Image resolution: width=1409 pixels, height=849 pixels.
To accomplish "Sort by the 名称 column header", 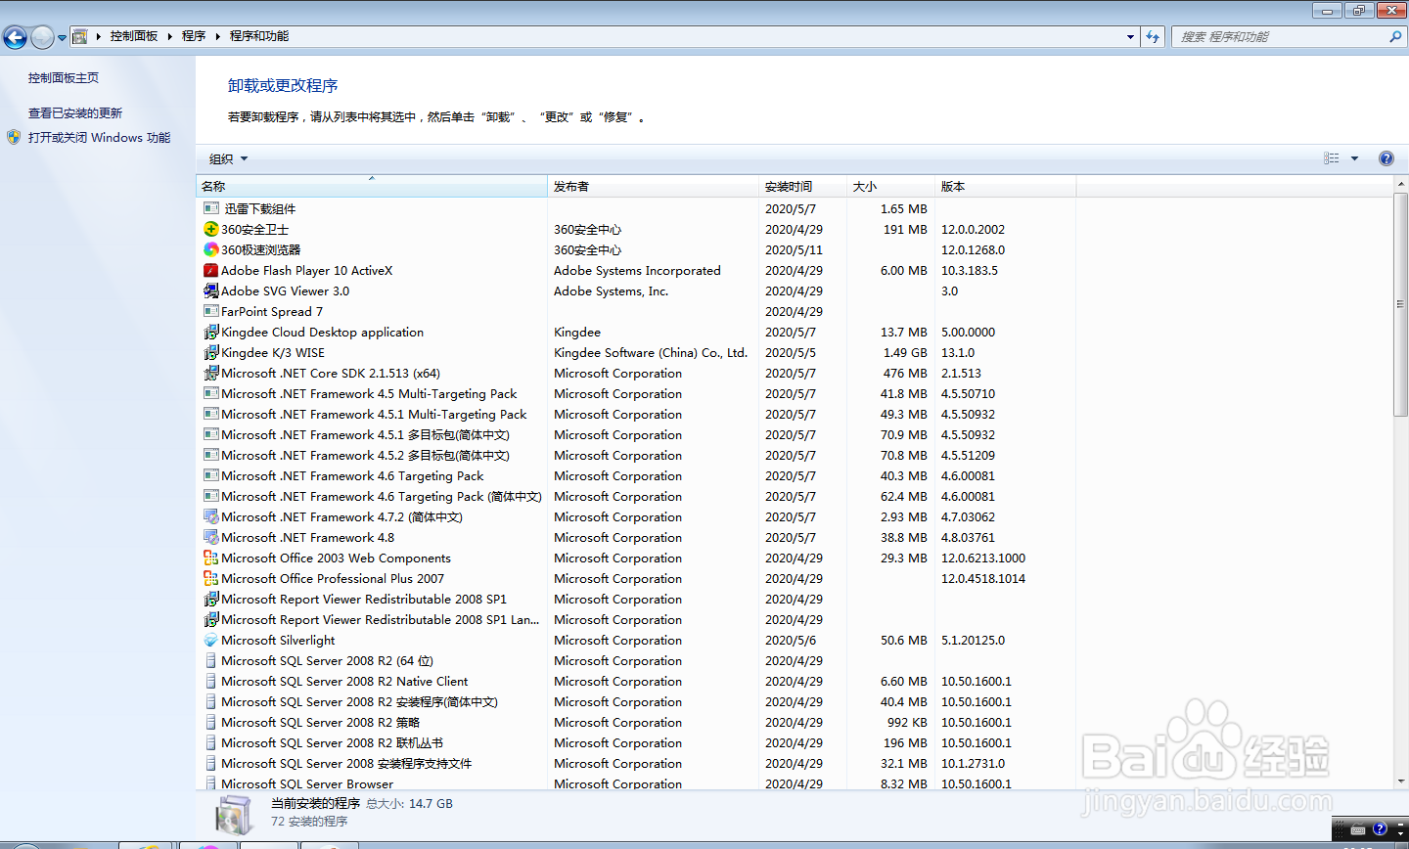I will point(372,186).
